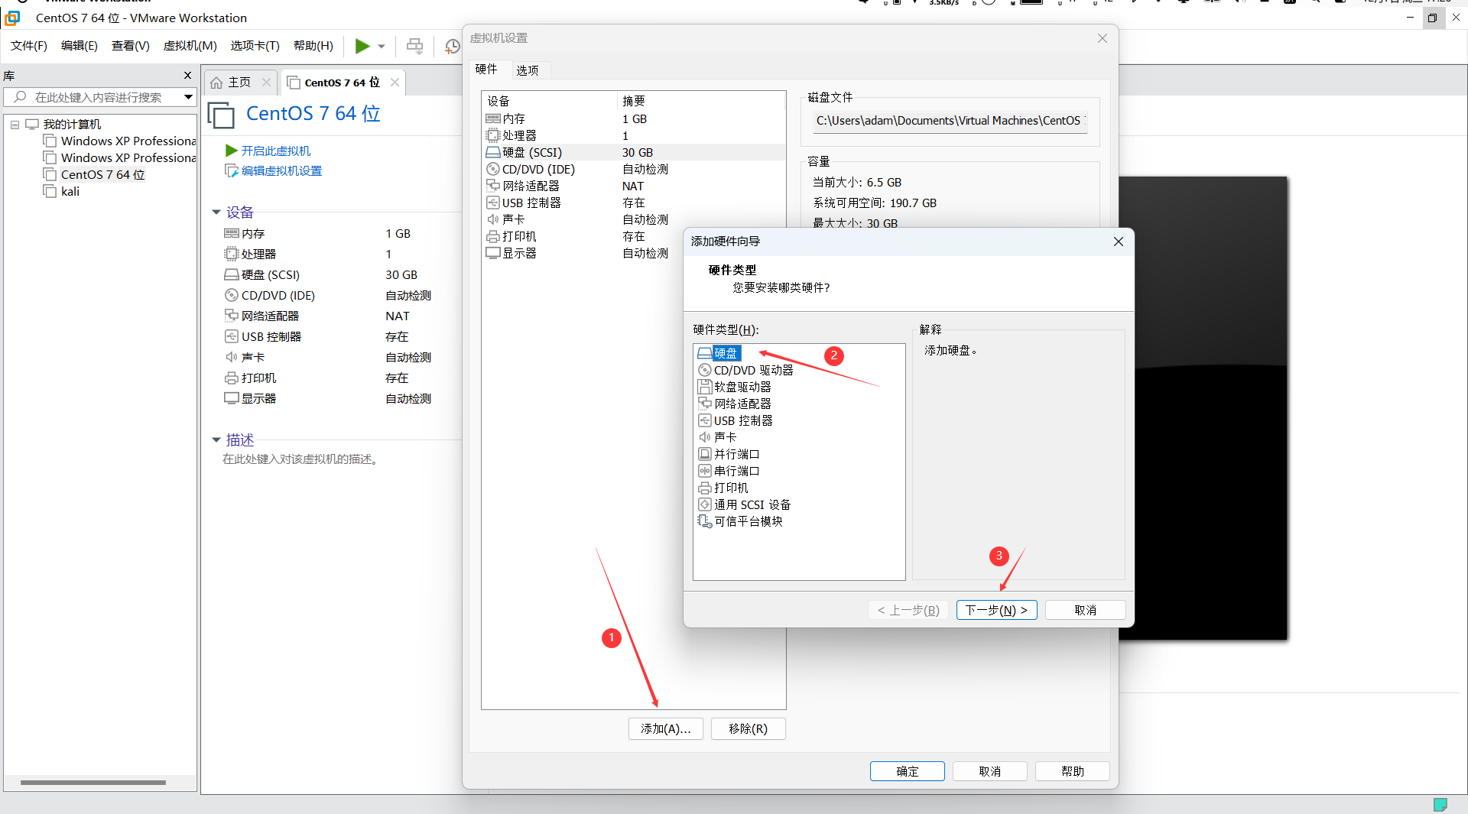Select 并行端口 hardware type
Viewport: 1468px width, 814px height.
tap(729, 454)
